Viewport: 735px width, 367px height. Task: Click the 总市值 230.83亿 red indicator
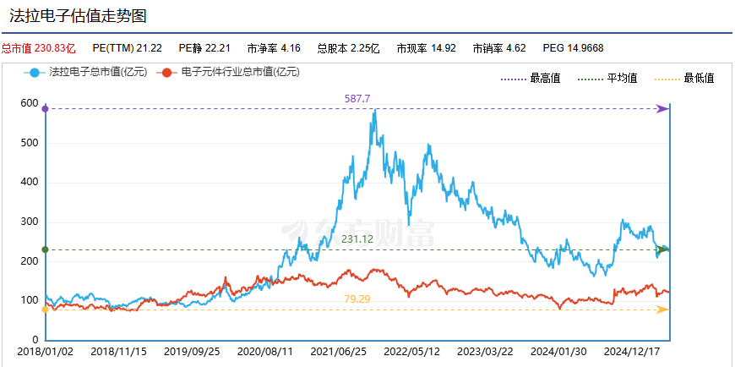click(x=38, y=48)
